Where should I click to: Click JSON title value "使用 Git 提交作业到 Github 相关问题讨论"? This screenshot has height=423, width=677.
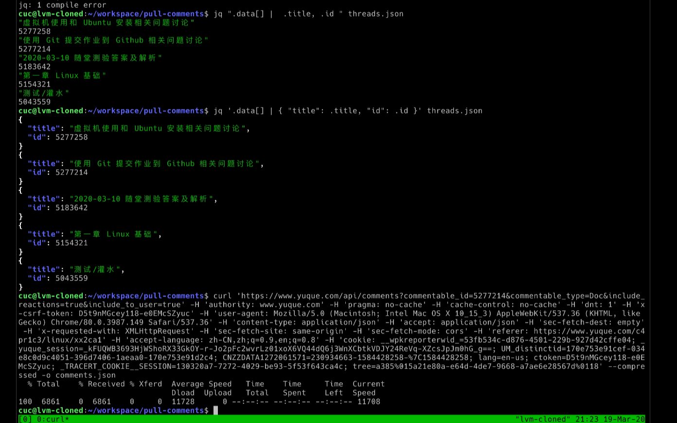coord(164,163)
